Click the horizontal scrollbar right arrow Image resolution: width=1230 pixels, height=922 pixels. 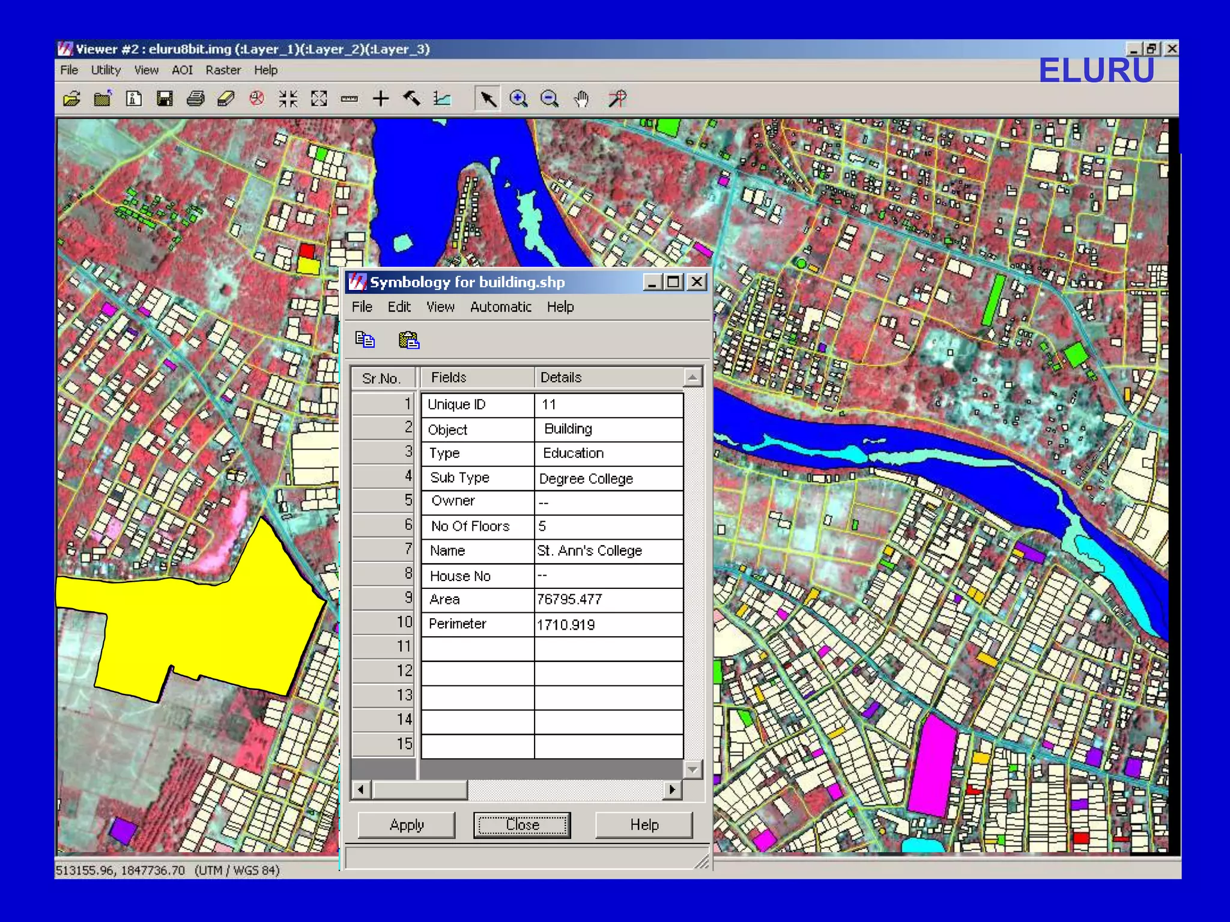(x=672, y=789)
